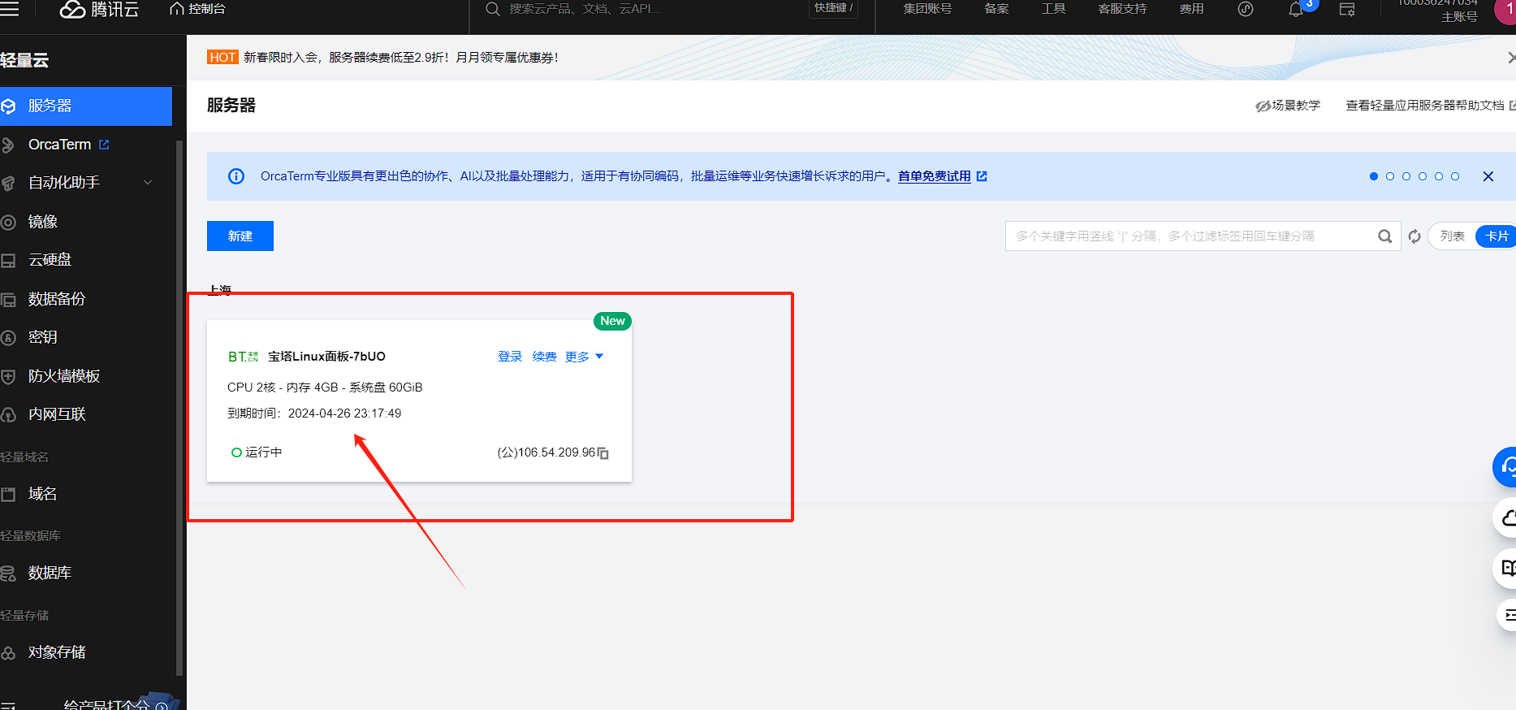The image size is (1516, 710).
Task: Click the 到期时间 2024-04-26 text
Action: [314, 413]
